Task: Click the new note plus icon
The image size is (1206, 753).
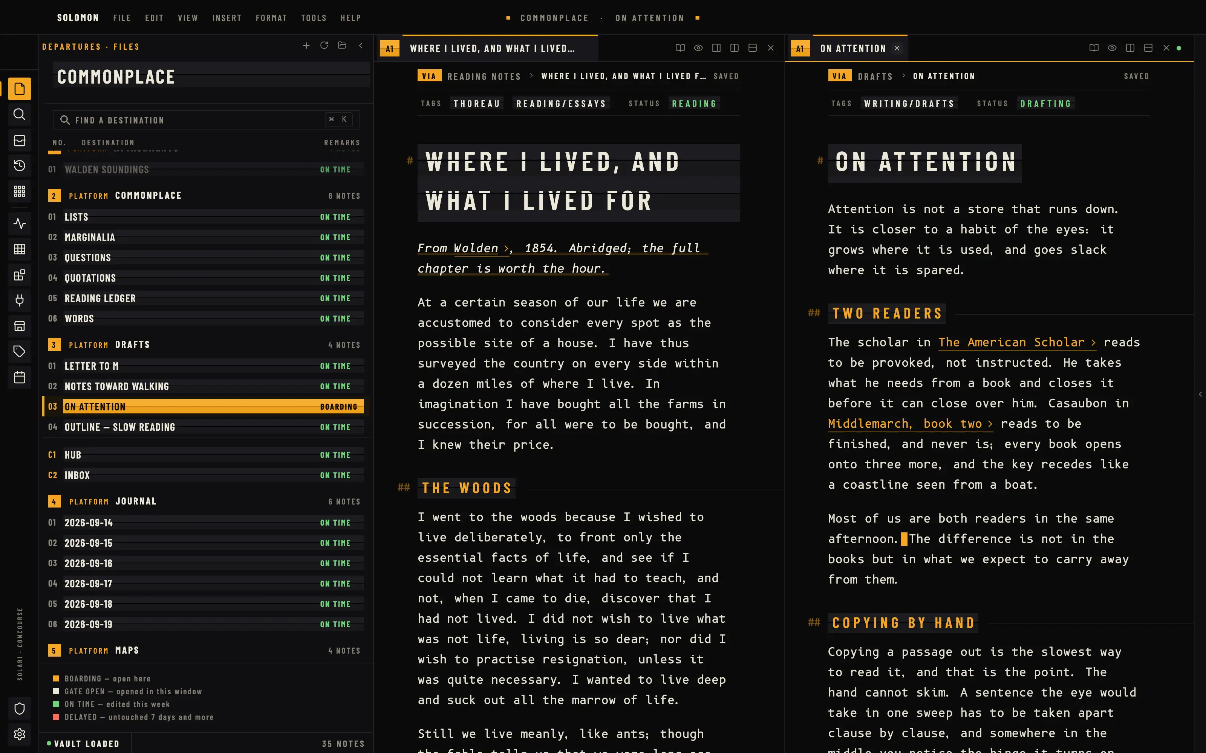Action: point(306,46)
